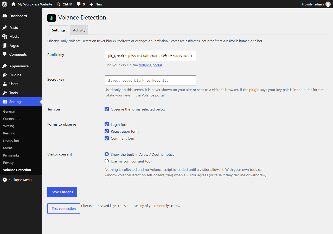Select the Settings tab on Volance page

click(x=59, y=30)
